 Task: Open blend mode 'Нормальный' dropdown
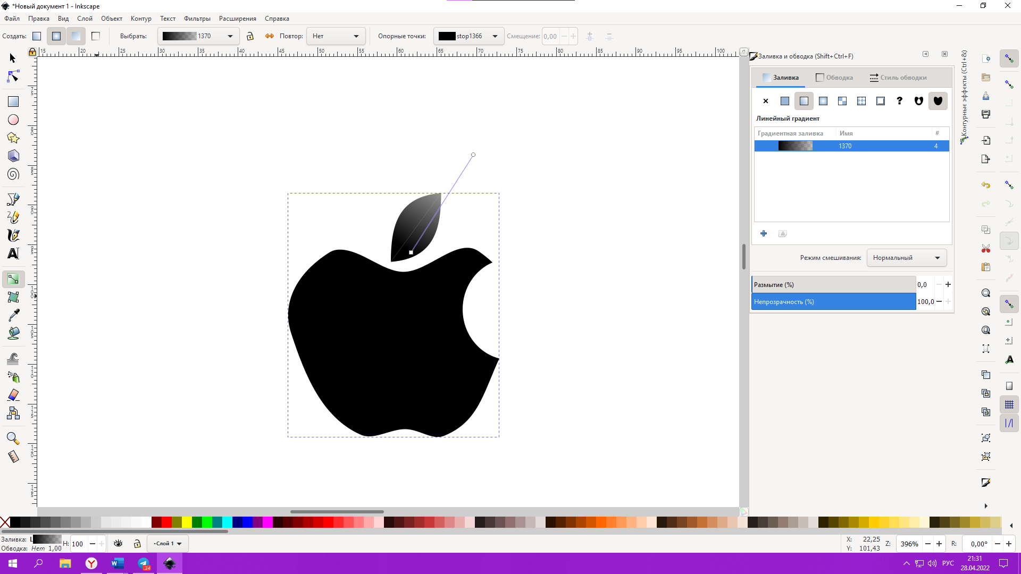pyautogui.click(x=907, y=258)
